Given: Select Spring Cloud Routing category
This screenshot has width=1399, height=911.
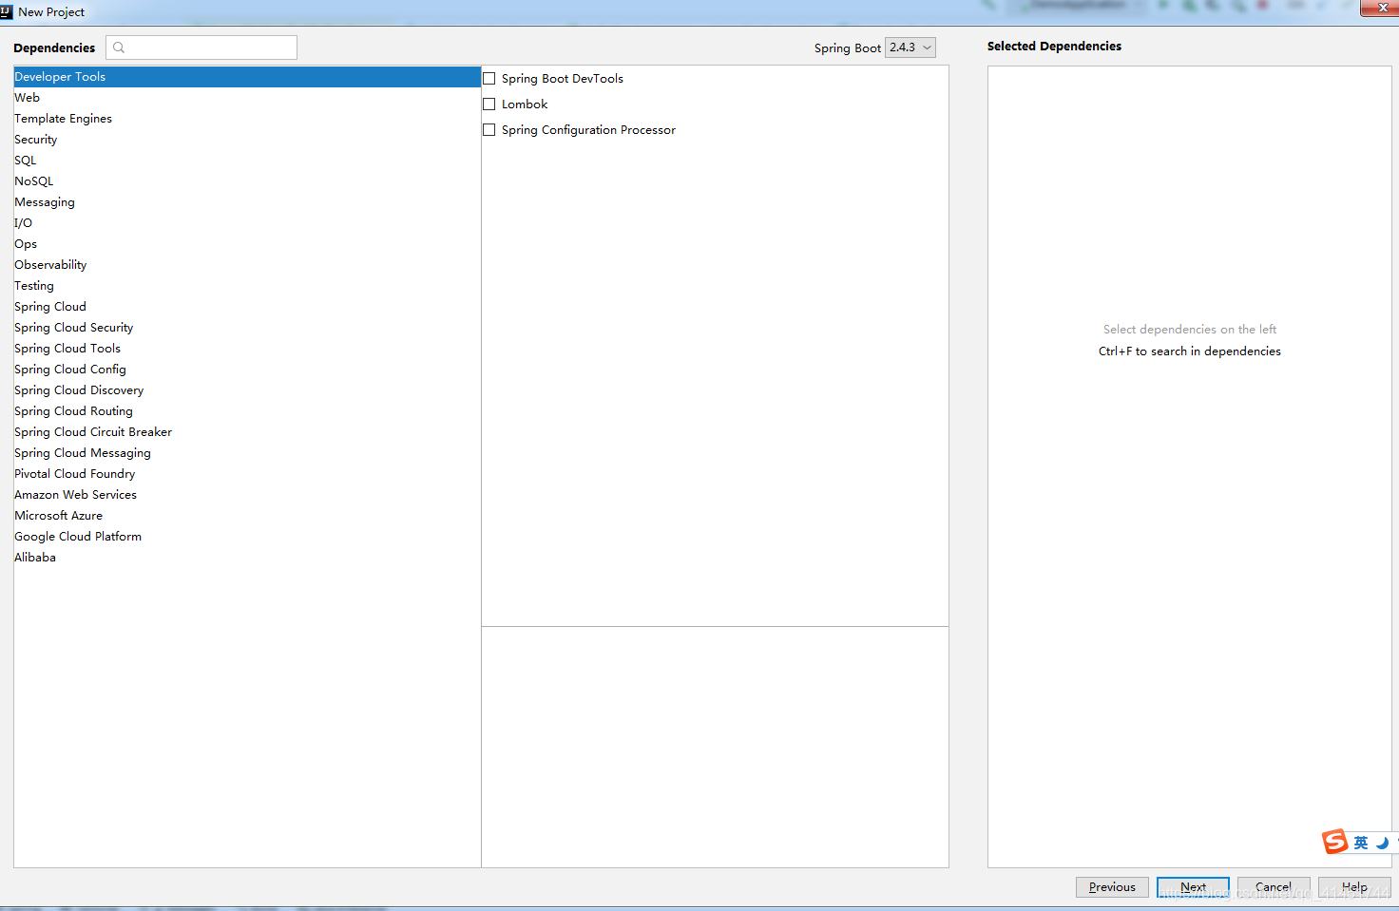Looking at the screenshot, I should [x=247, y=411].
